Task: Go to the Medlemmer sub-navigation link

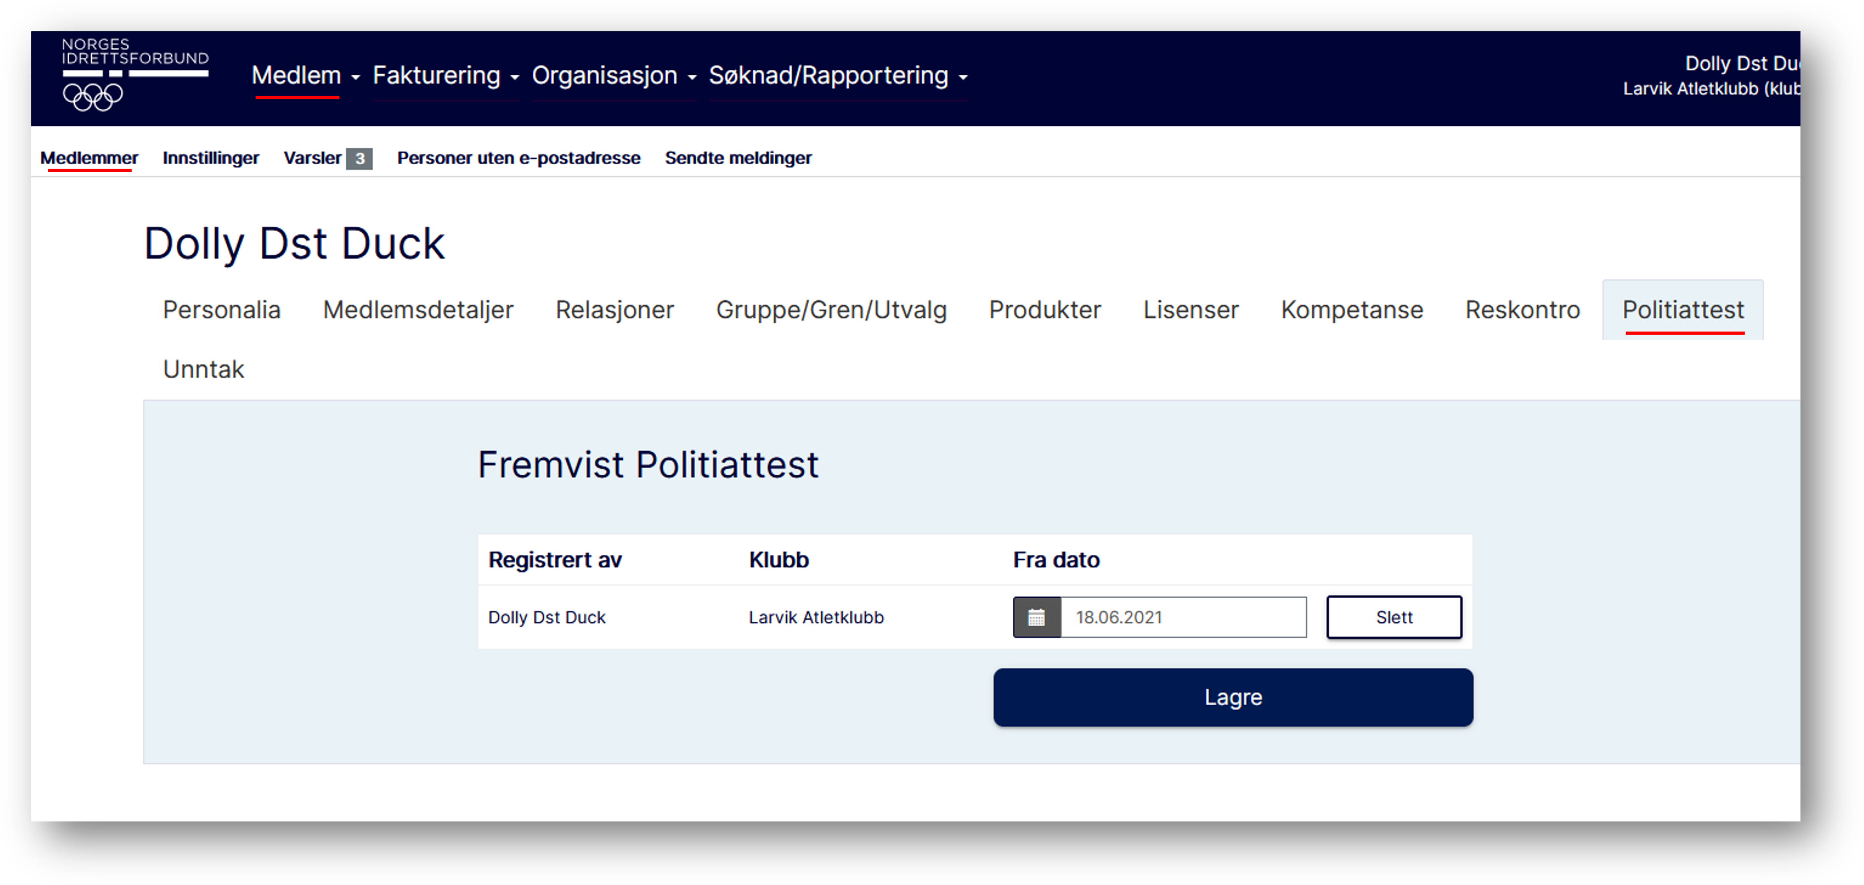Action: click(x=89, y=158)
